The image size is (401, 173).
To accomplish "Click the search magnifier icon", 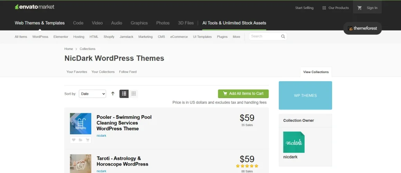I will 283,36.
